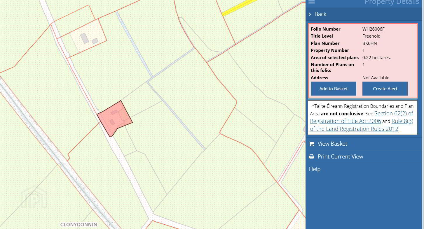Screen dimensions: 424x229
Task: Add folio WH26006F to basket
Action: tap(333, 89)
